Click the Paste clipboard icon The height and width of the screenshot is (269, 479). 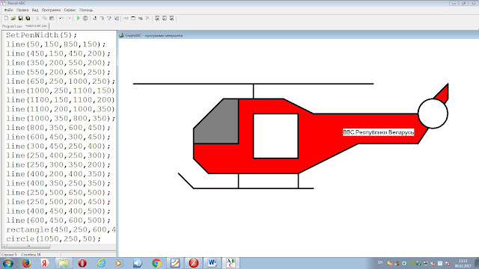point(52,18)
